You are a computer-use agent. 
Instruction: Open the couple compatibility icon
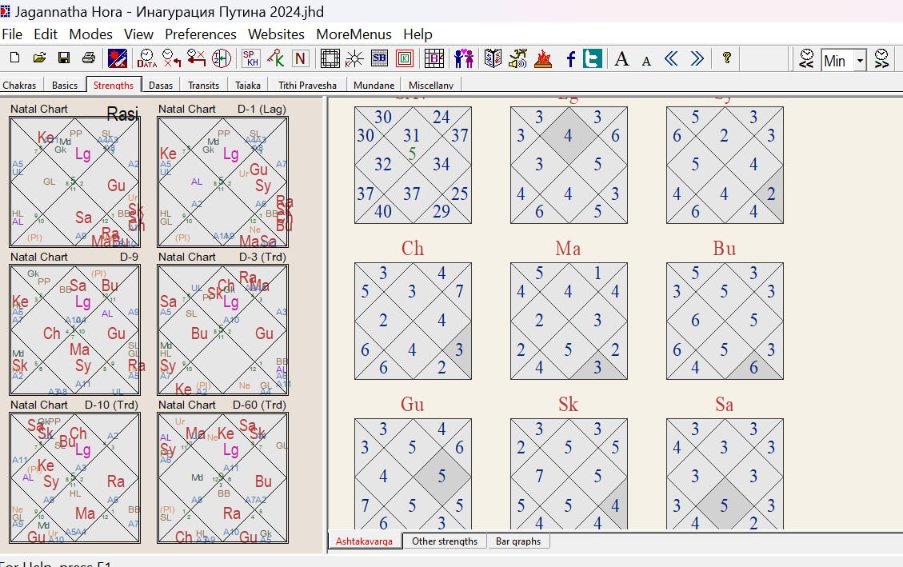pos(464,58)
